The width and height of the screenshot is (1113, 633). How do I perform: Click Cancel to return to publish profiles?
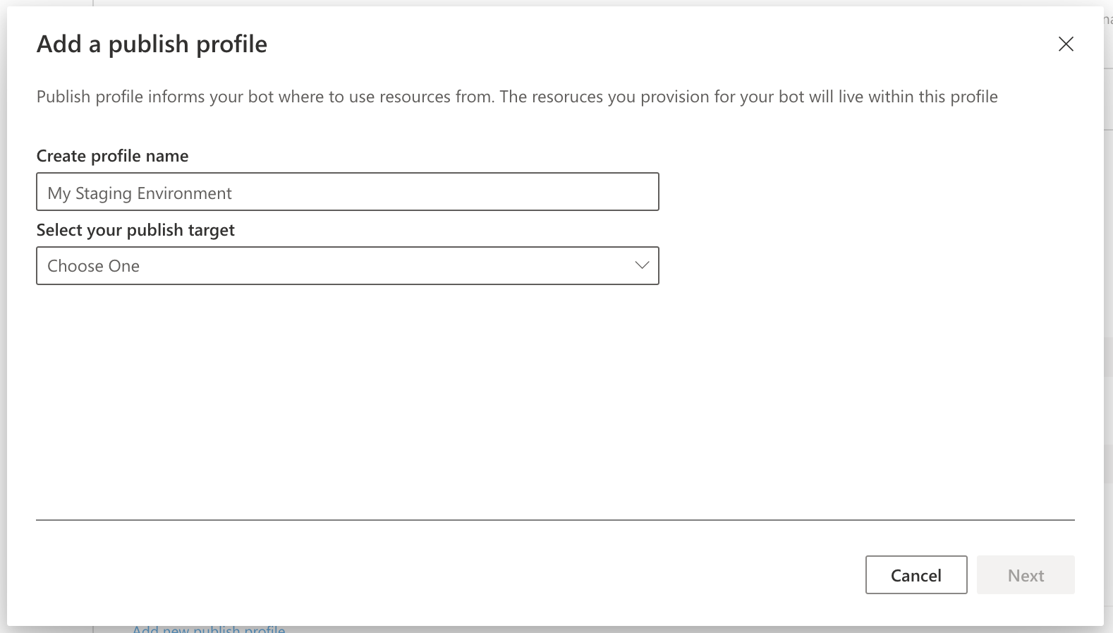tap(916, 575)
